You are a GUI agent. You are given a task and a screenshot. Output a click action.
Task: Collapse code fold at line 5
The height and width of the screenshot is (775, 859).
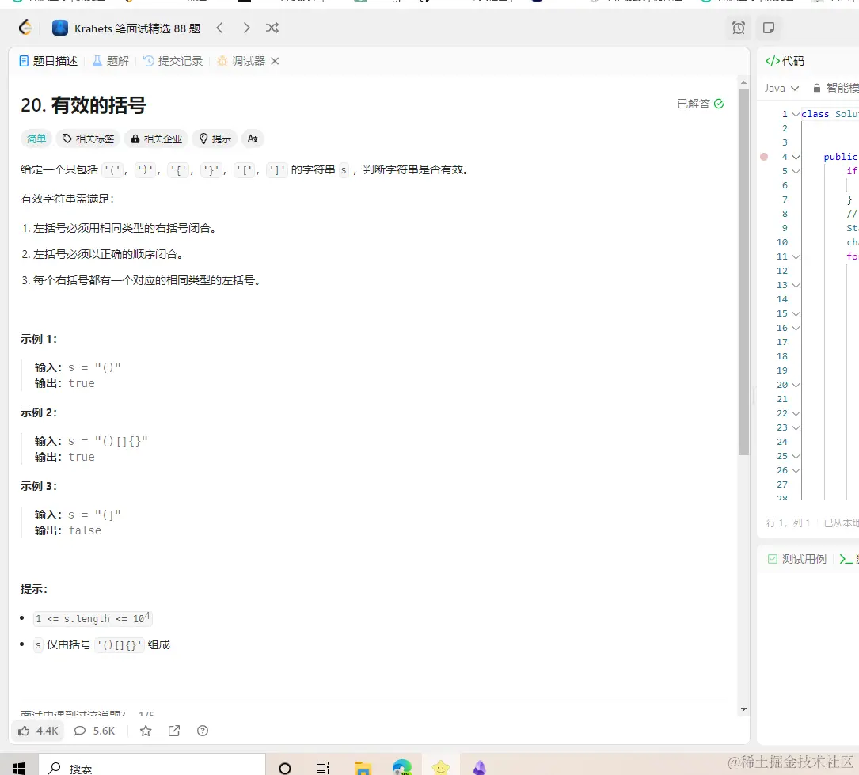coord(796,171)
